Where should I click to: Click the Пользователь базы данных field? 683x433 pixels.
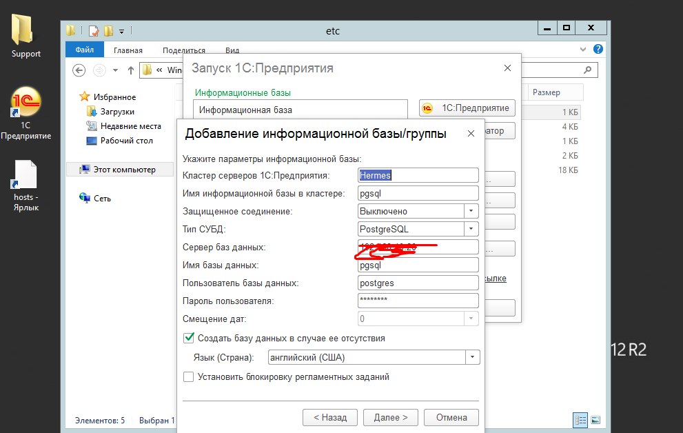[x=418, y=283]
